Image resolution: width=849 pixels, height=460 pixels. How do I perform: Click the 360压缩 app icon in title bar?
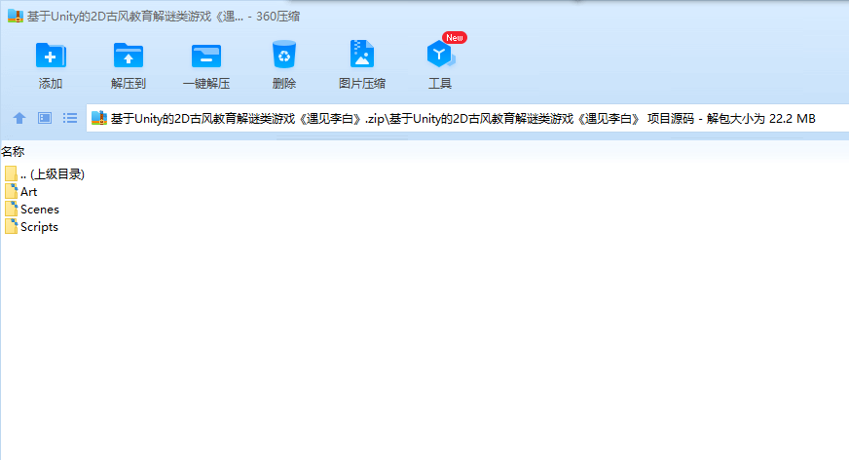click(x=16, y=17)
